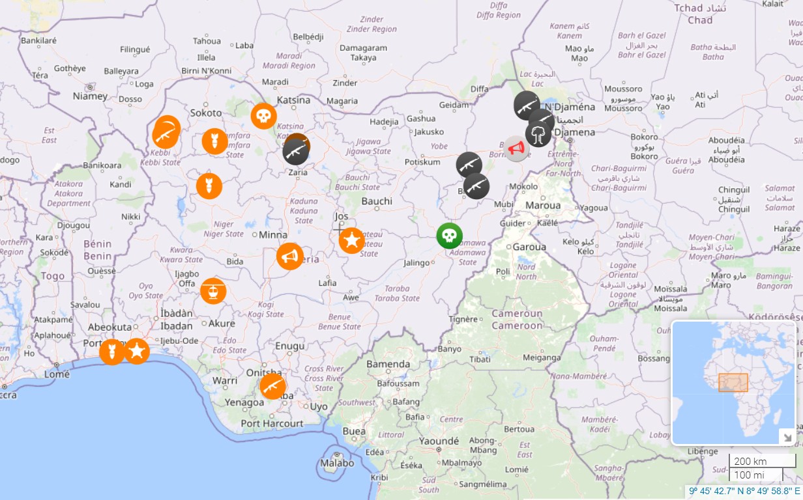Select the green skull marker in Adamawa
Image resolution: width=803 pixels, height=500 pixels.
(x=449, y=236)
